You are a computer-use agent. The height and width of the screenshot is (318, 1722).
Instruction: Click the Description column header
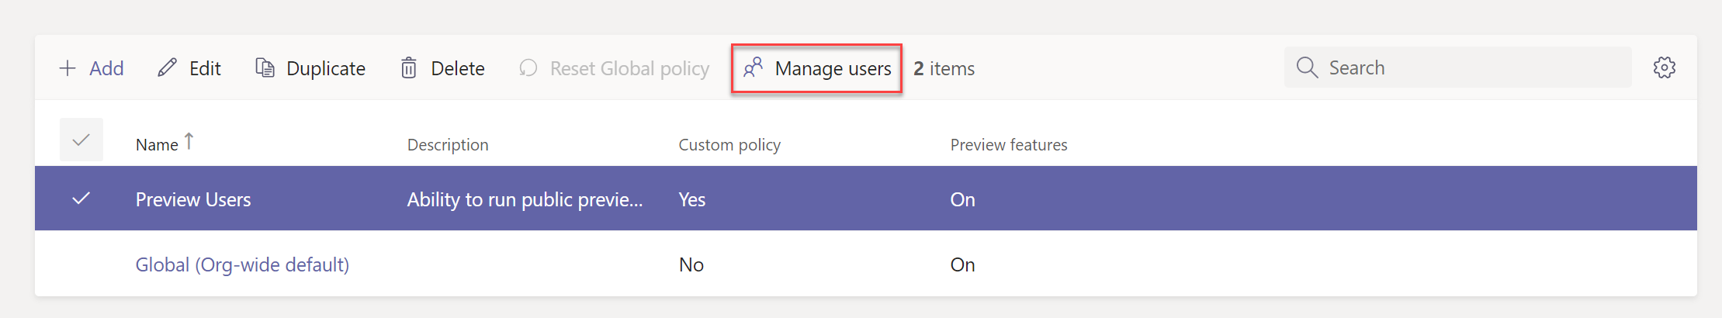[x=448, y=145]
